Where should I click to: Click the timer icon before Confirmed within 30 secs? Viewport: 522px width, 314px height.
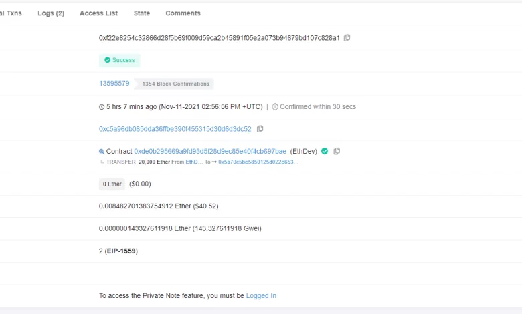coord(275,107)
